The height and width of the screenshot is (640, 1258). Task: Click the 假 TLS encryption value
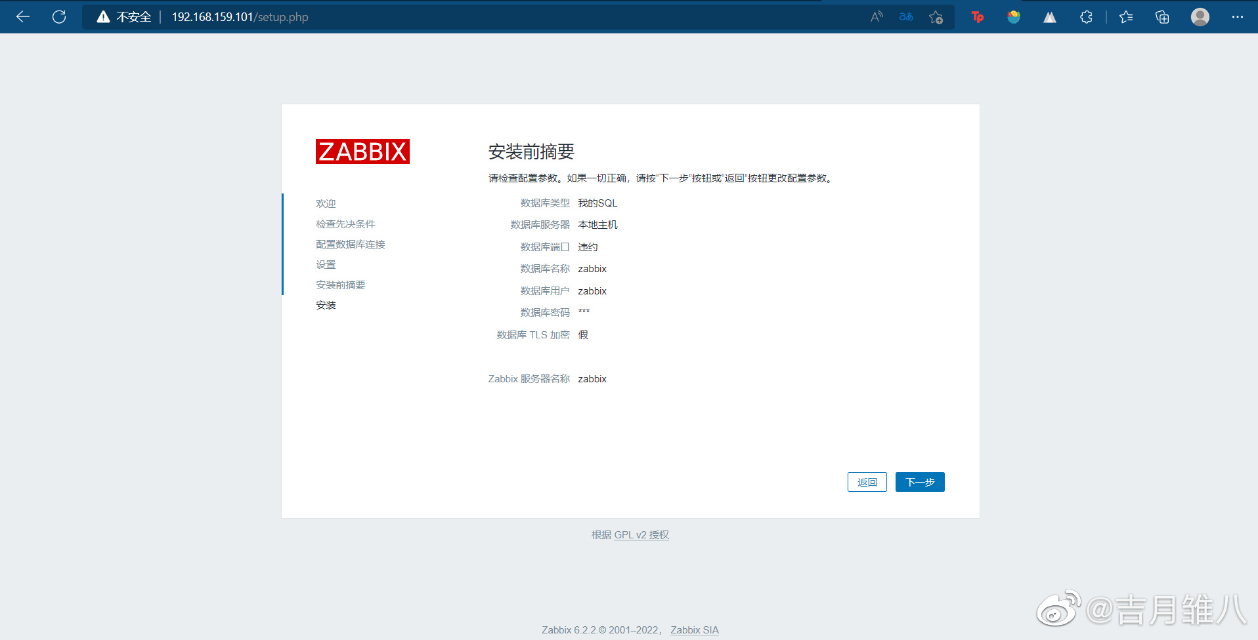(583, 335)
